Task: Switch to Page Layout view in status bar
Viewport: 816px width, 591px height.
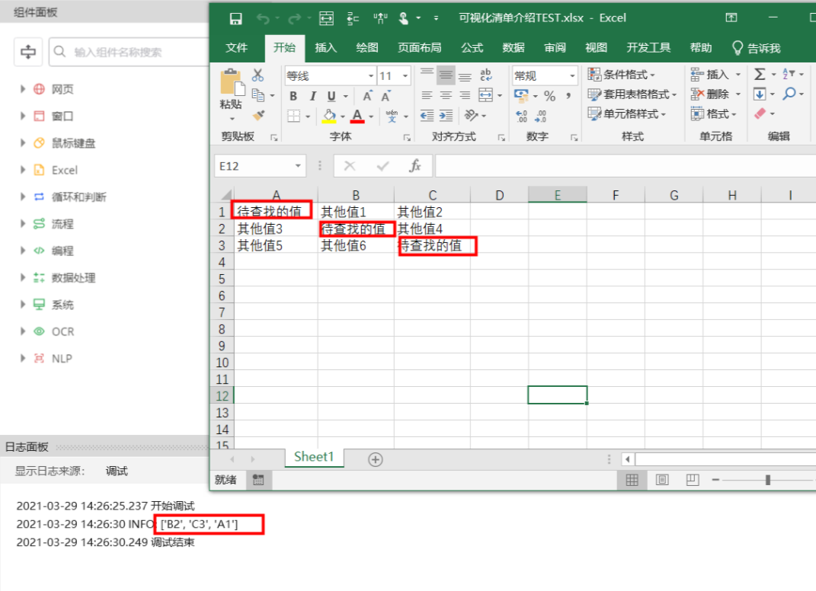Action: click(x=662, y=480)
